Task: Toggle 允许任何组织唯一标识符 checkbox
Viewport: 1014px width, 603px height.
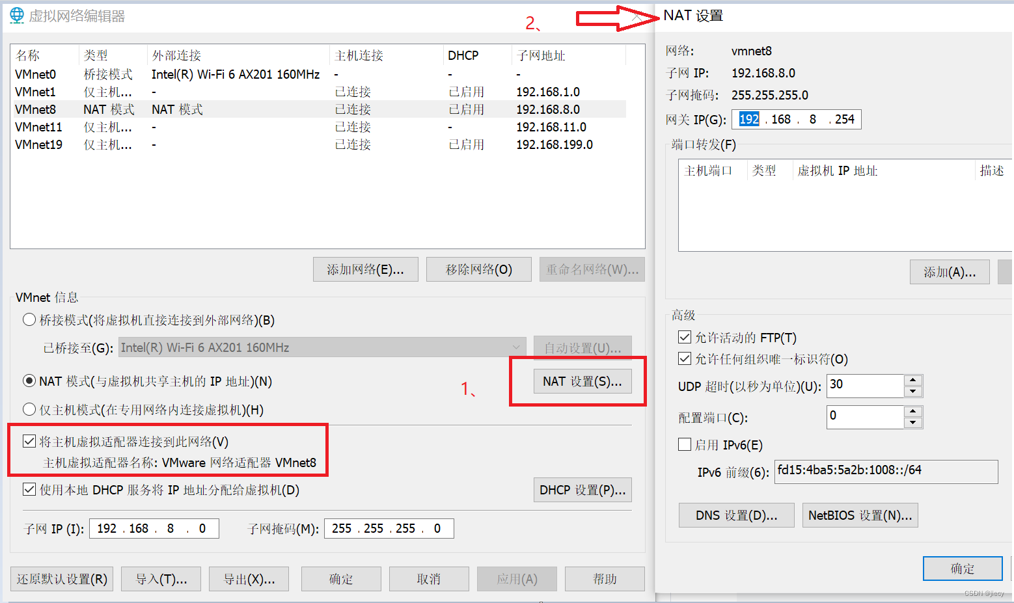Action: pos(684,358)
